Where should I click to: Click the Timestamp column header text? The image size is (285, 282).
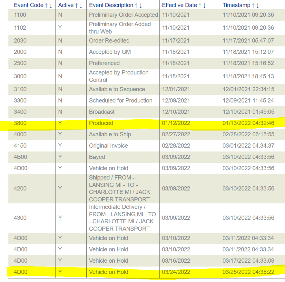236,5
